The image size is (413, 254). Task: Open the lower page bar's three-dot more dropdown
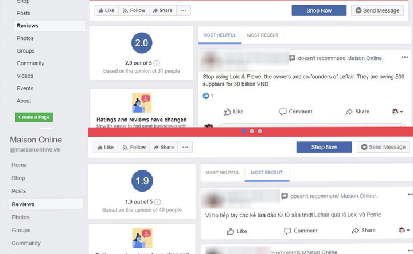pyautogui.click(x=185, y=148)
